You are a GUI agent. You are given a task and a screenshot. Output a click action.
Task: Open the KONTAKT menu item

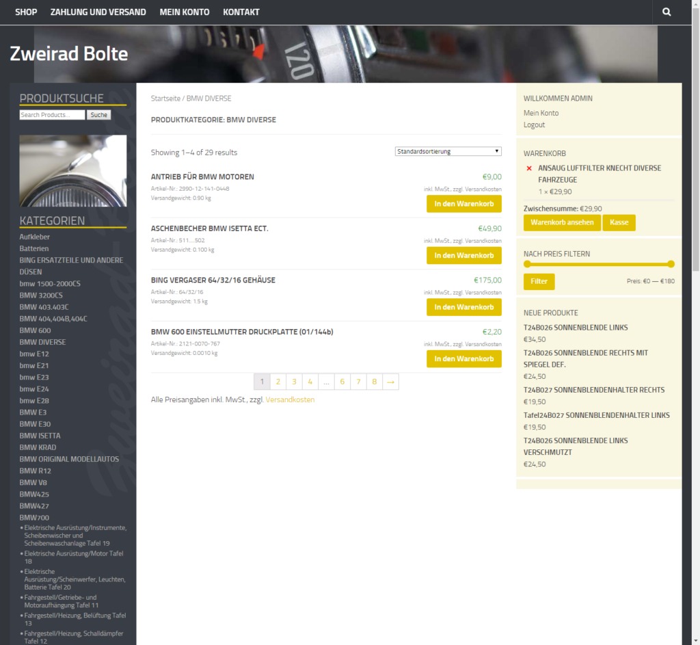241,12
